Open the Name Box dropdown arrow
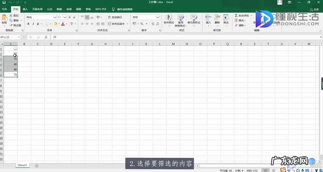Viewport: 323px width, 172px height. tap(19, 37)
